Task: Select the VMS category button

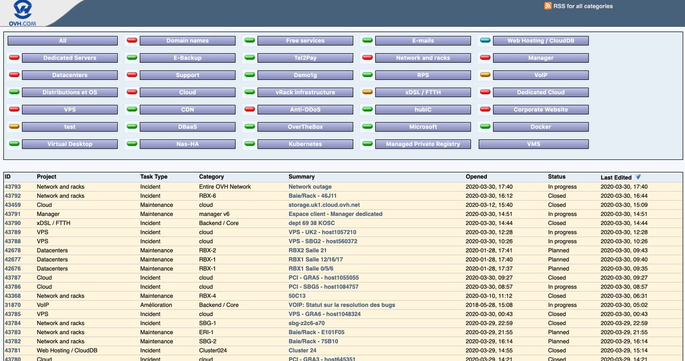Action: [534, 144]
